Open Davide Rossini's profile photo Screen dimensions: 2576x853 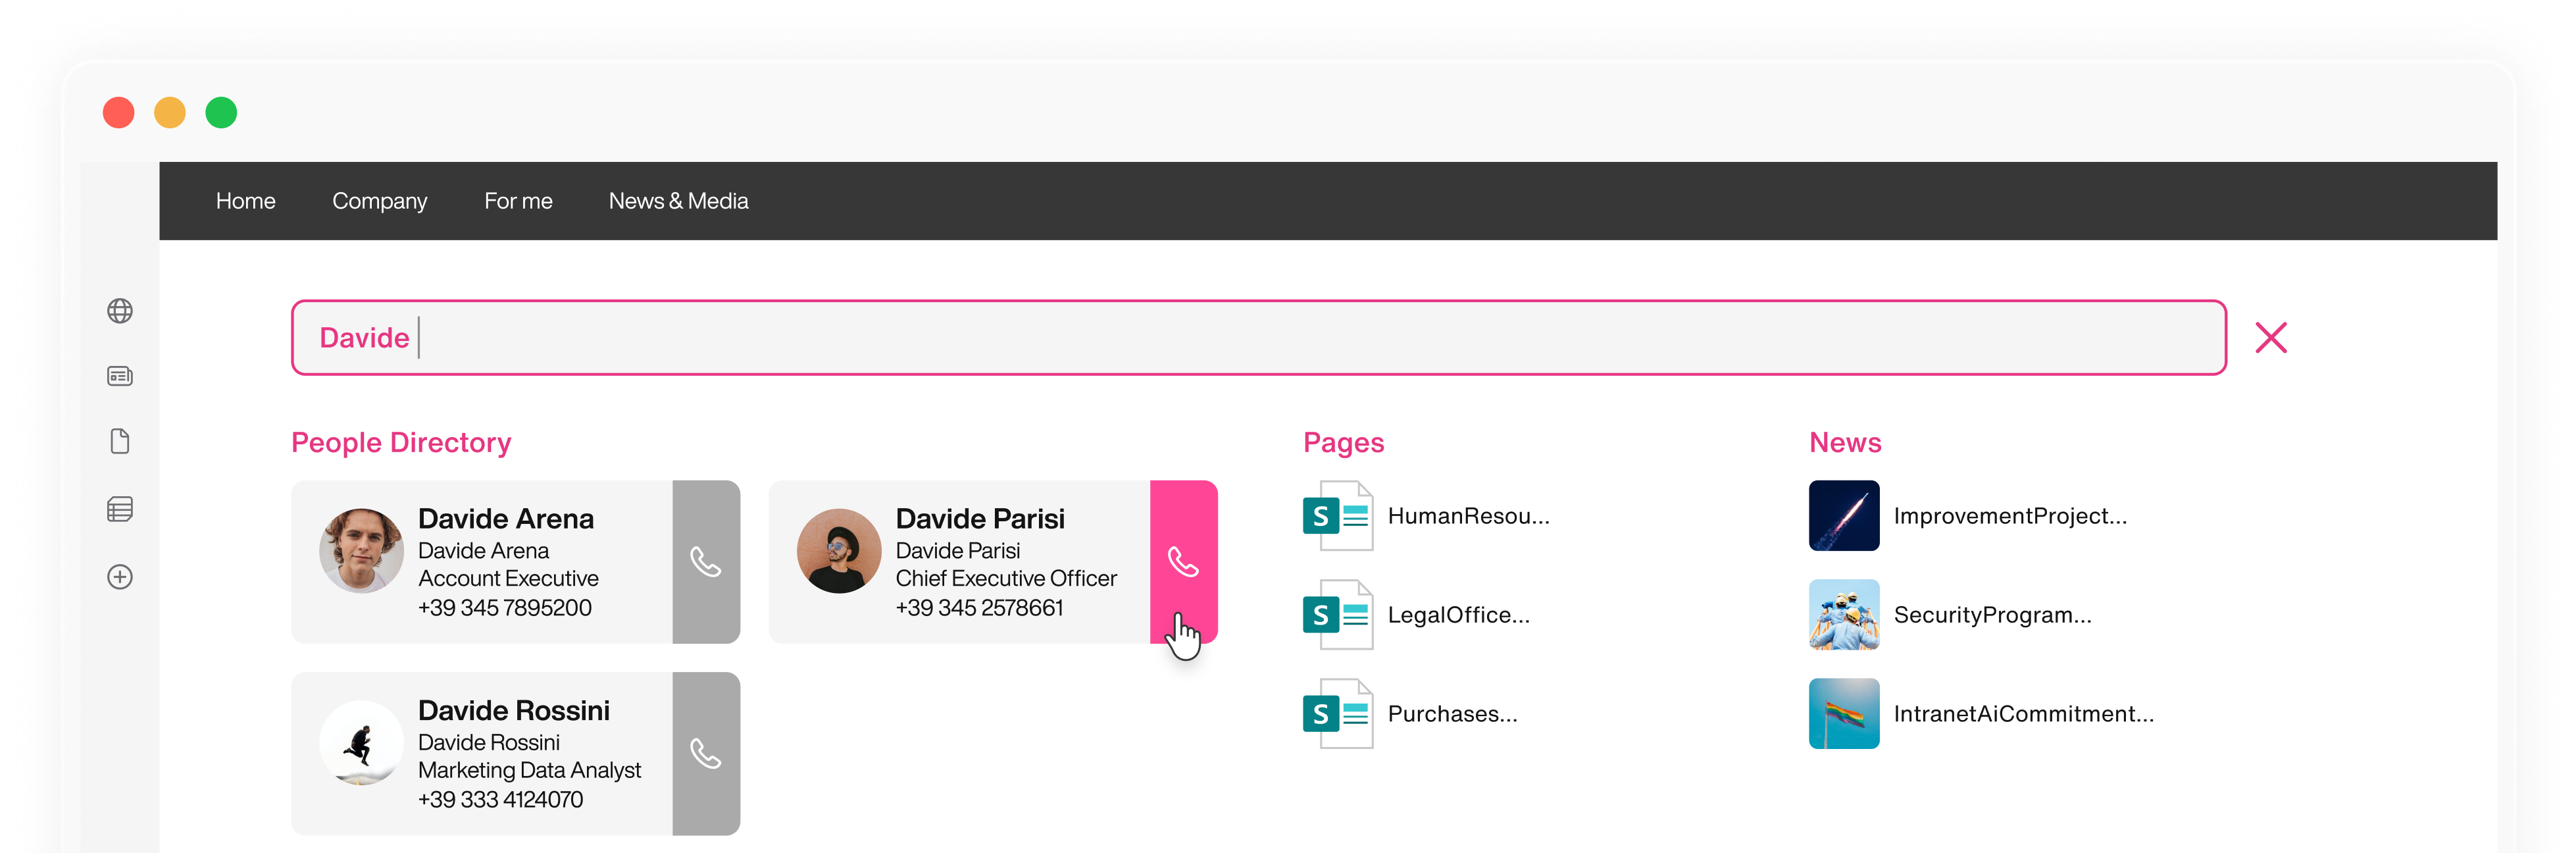361,742
